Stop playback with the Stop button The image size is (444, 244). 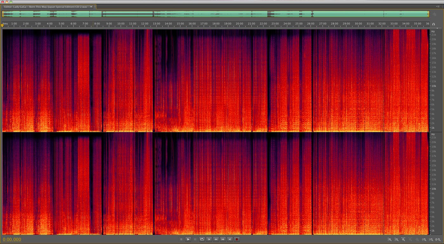click(181, 239)
